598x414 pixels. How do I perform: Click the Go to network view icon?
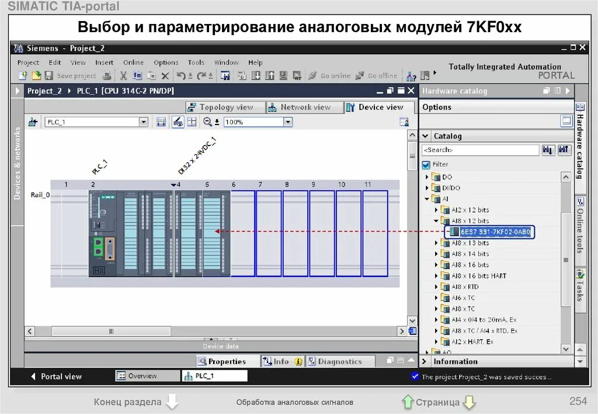(x=33, y=122)
